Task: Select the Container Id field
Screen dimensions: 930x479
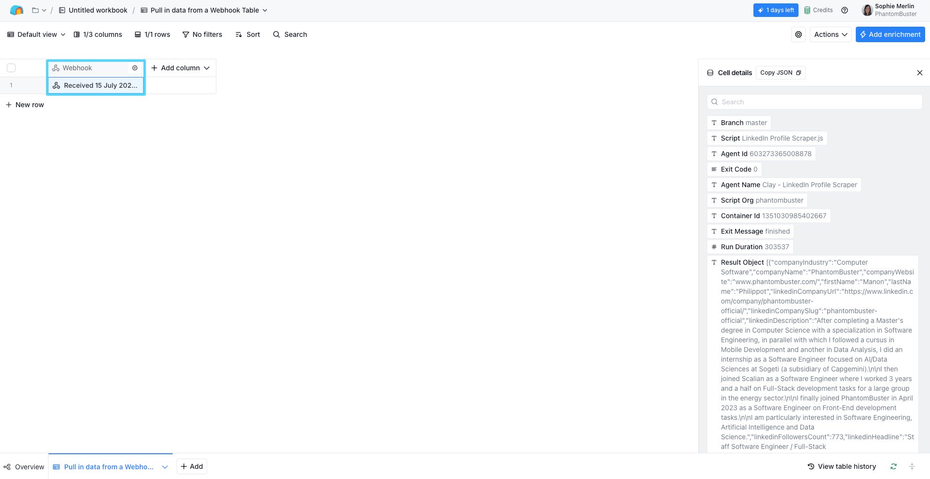Action: [x=768, y=216]
